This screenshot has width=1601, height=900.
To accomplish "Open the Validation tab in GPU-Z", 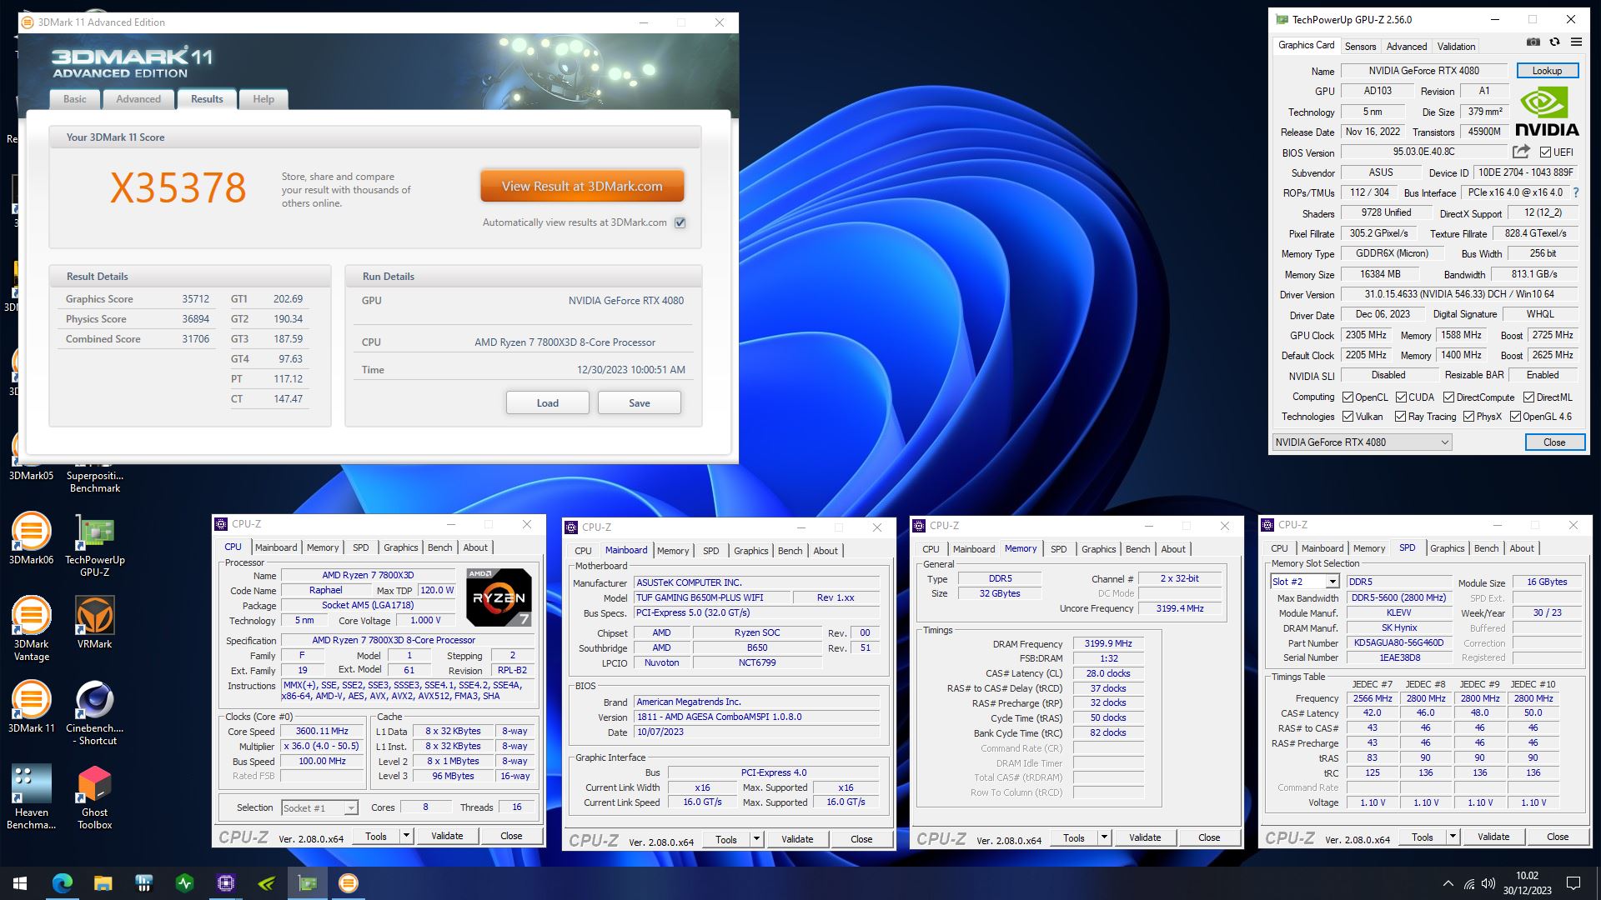I will point(1456,47).
